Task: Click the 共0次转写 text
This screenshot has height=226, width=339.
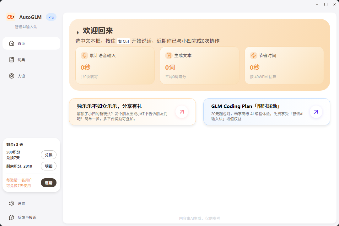Action: pyautogui.click(x=89, y=77)
